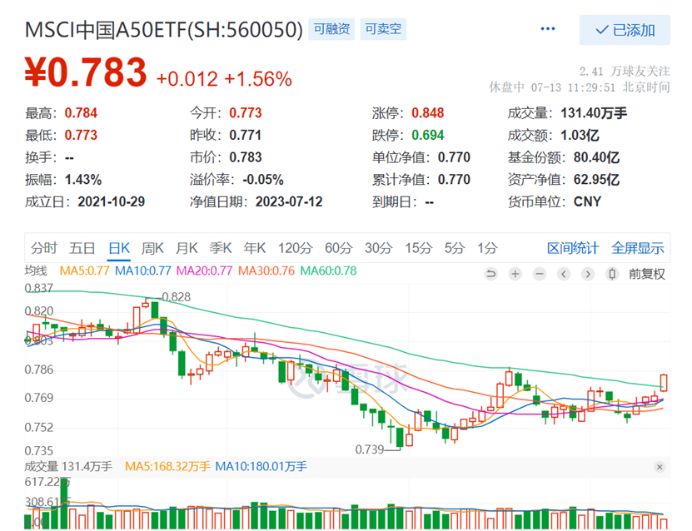This screenshot has width=692, height=531.
Task: Switch to the 30分 interval tab
Action: (x=378, y=248)
